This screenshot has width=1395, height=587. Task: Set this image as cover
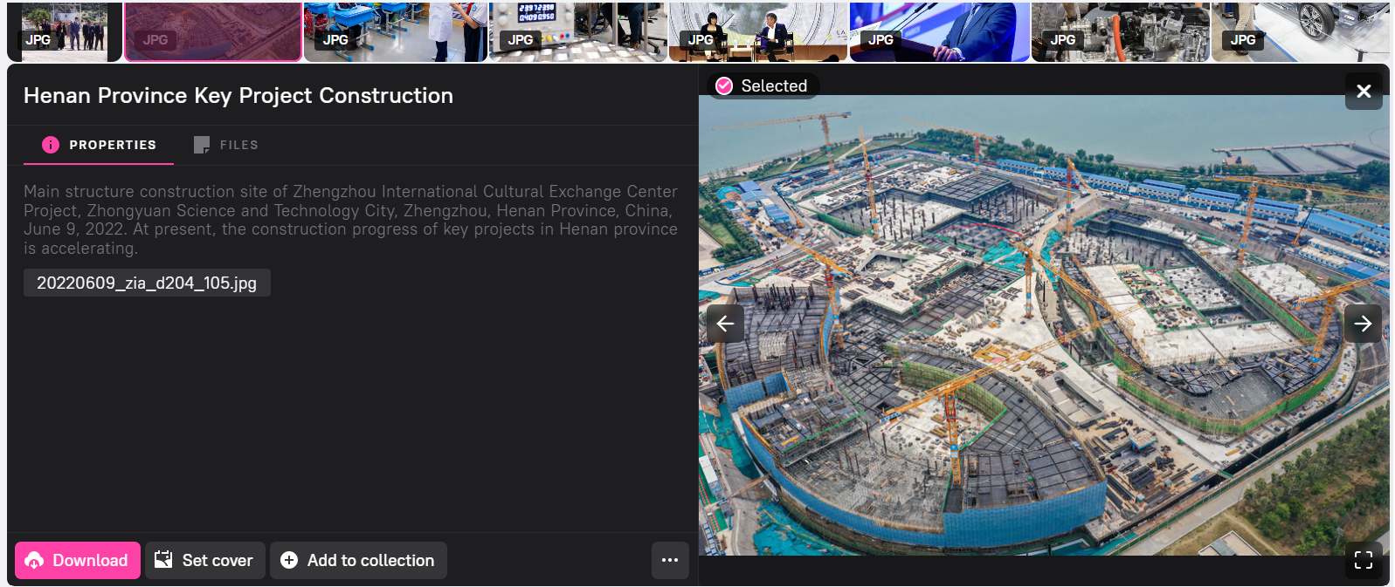205,560
